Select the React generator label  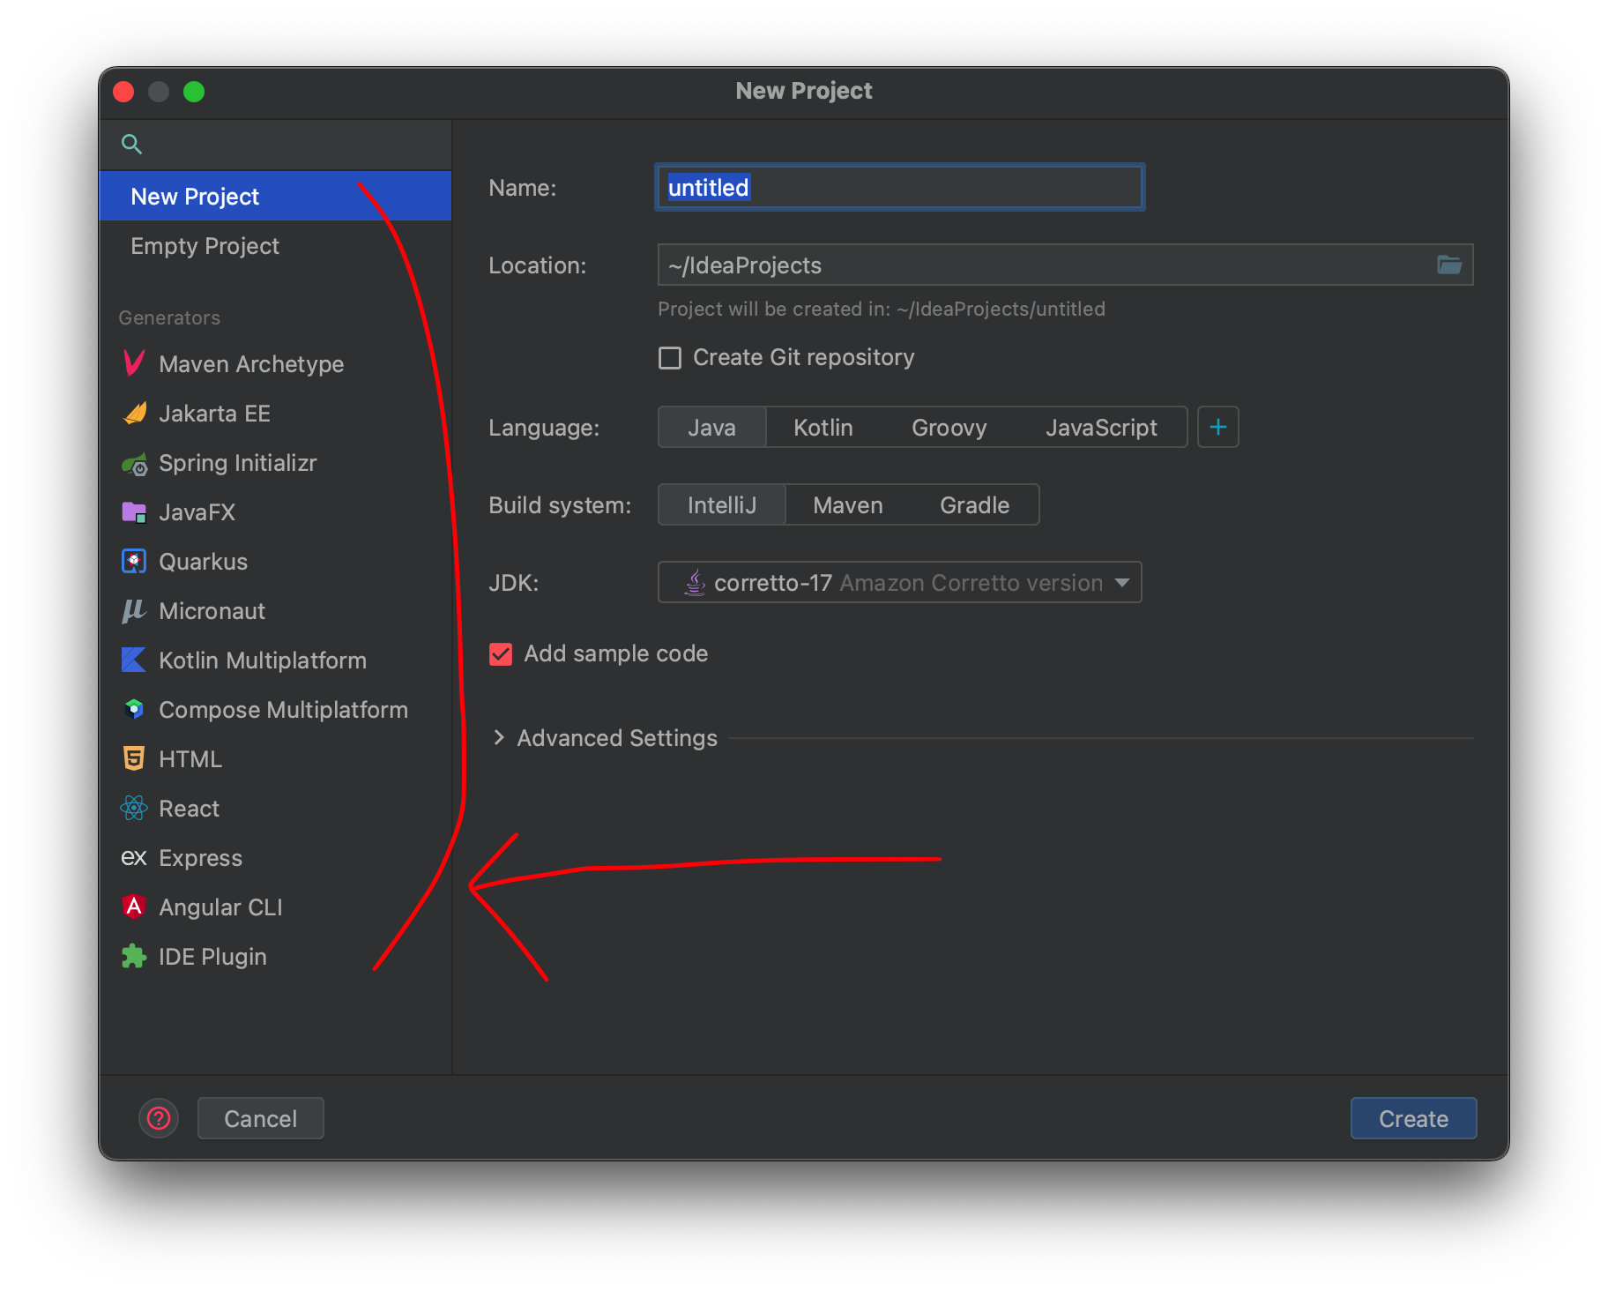click(x=190, y=808)
